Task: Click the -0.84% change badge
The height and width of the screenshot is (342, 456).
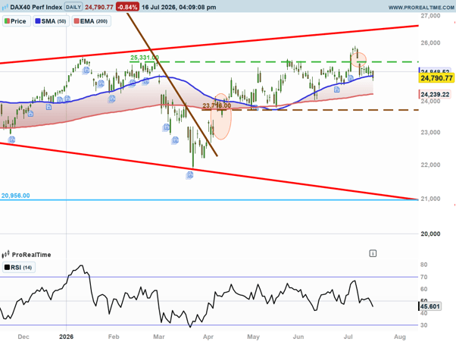Action: (127, 7)
